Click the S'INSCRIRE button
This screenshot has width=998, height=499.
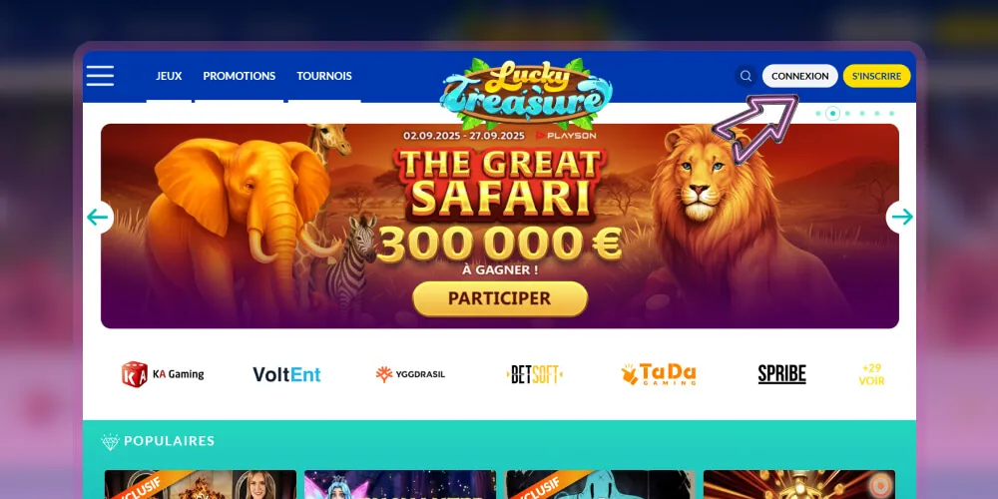coord(876,76)
